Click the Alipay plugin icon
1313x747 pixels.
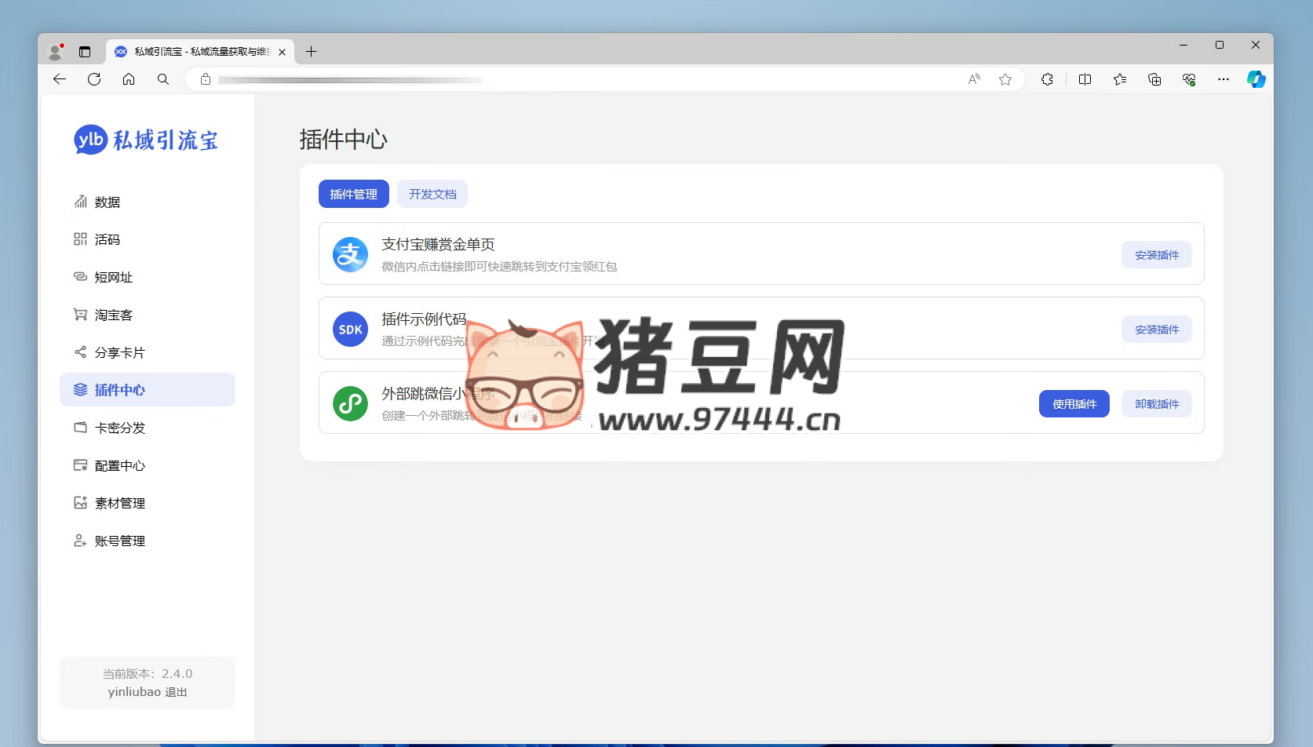350,254
